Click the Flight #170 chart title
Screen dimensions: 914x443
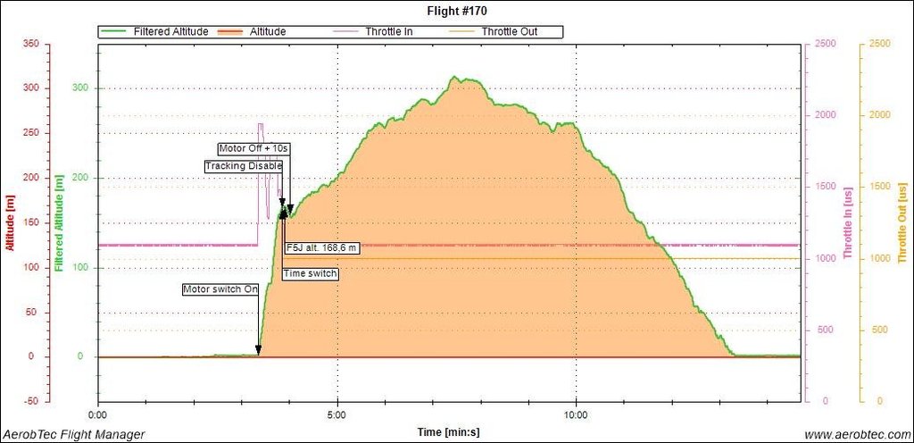pos(456,11)
